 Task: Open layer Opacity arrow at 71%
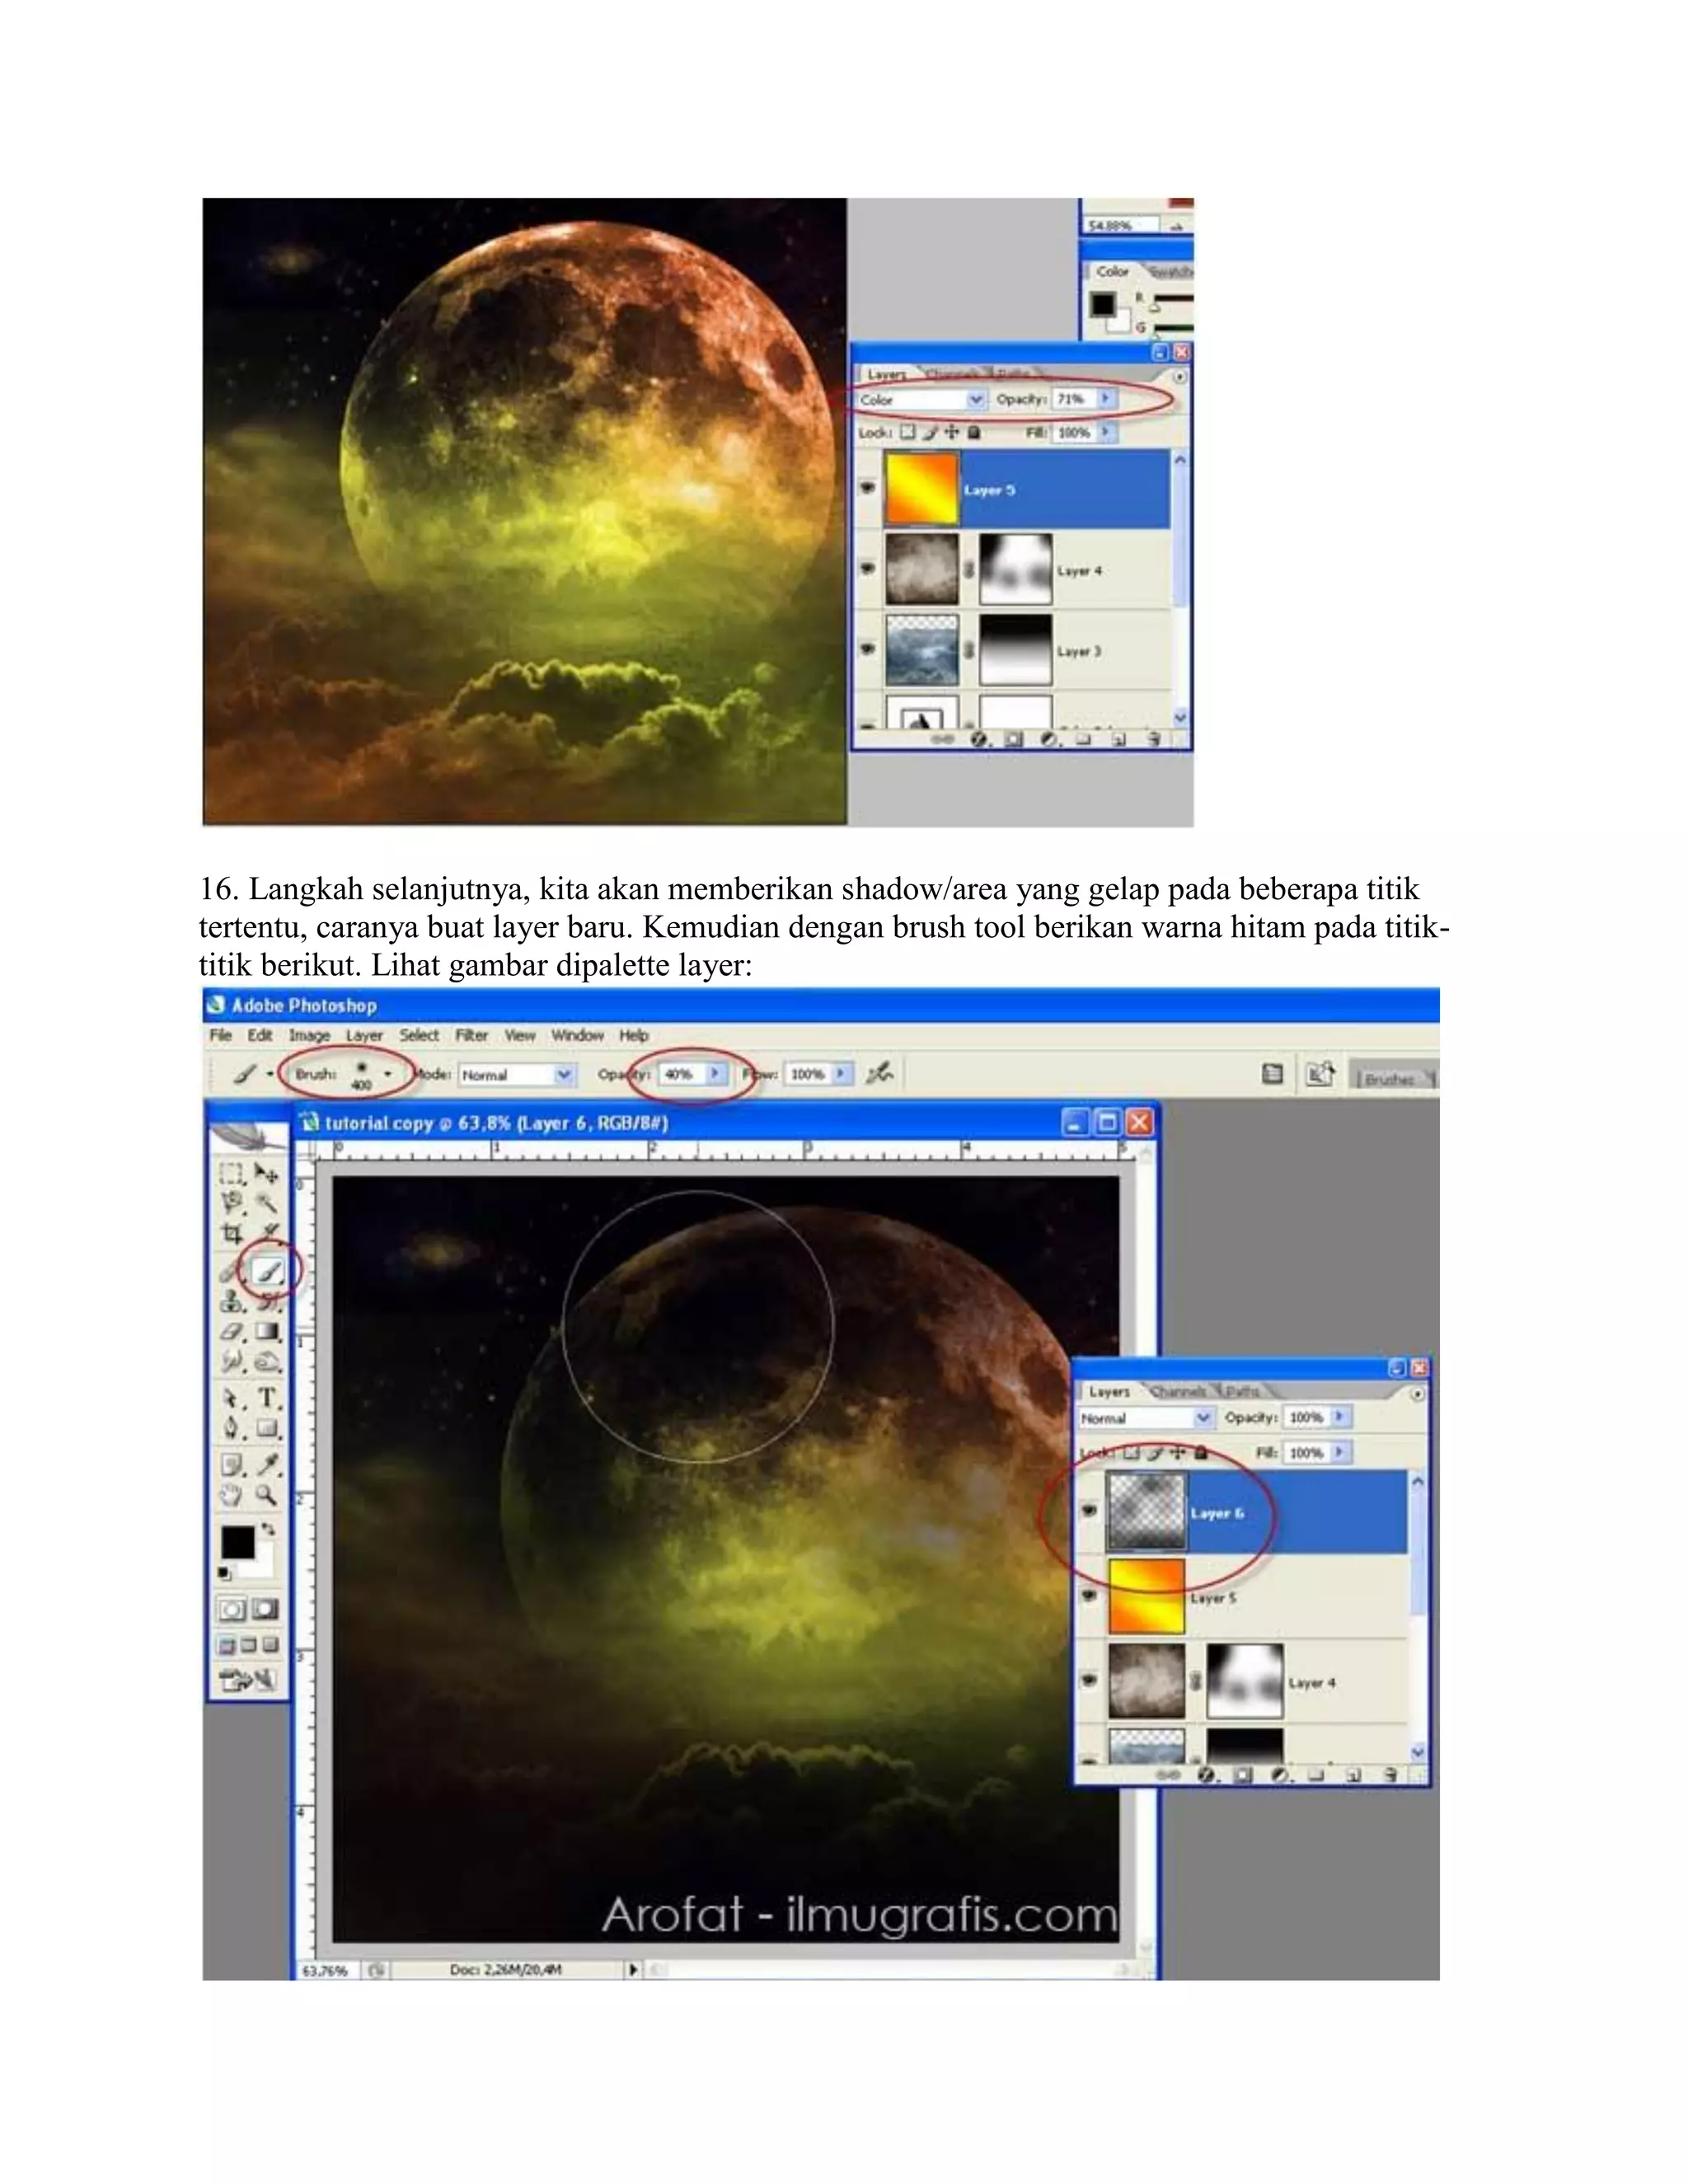pyautogui.click(x=1105, y=398)
